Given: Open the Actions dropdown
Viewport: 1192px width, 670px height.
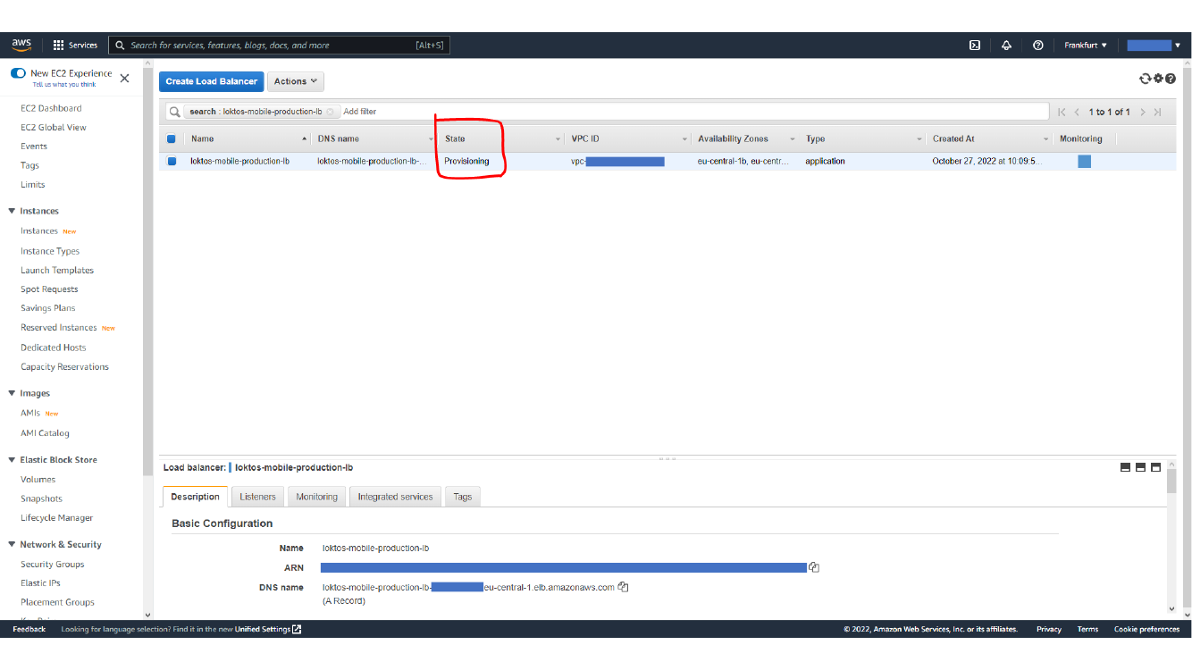Looking at the screenshot, I should pos(296,81).
